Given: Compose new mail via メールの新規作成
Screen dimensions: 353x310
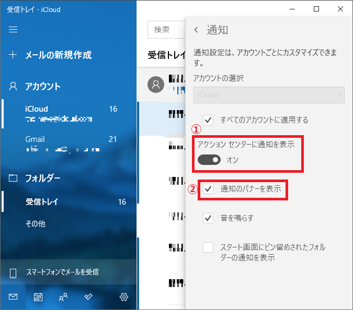Looking at the screenshot, I should 58,55.
